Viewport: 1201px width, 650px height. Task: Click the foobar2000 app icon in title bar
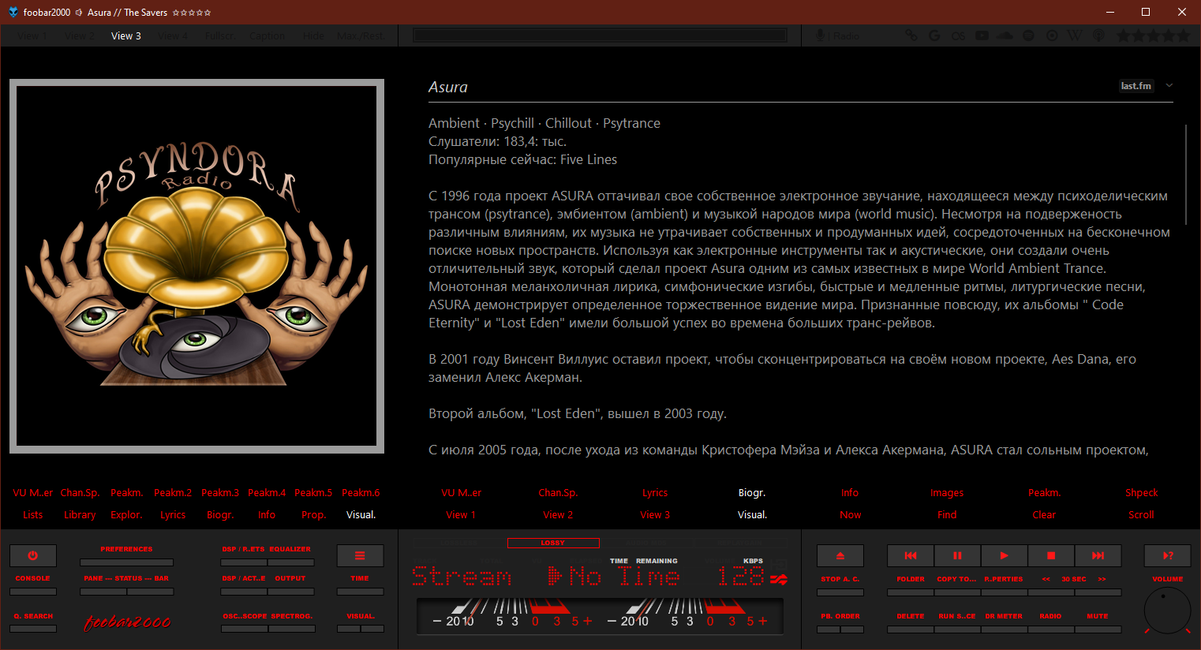coord(13,12)
